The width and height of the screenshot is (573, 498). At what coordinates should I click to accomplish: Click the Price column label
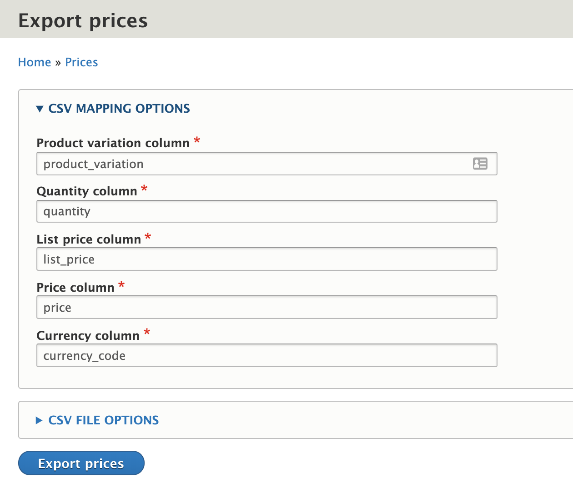(75, 288)
